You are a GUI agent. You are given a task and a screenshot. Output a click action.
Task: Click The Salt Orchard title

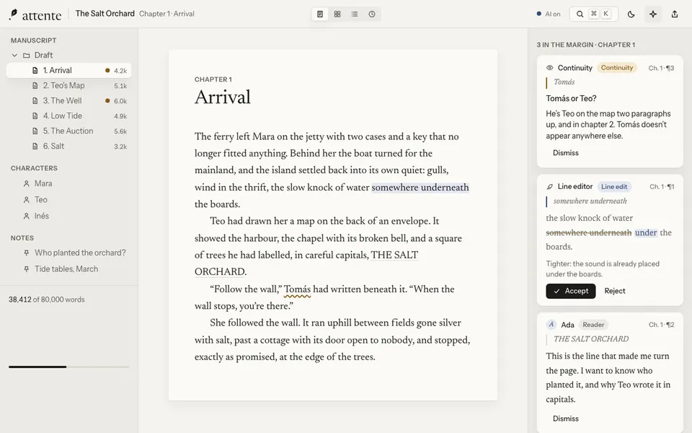click(x=105, y=14)
